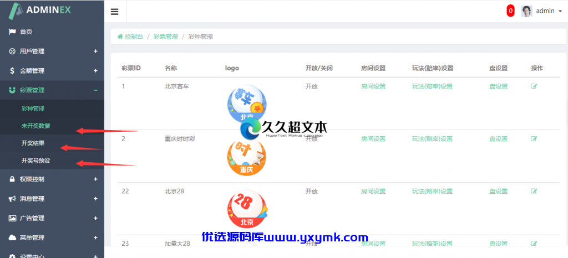Image resolution: width=568 pixels, height=258 pixels.
Task: Open the red notification badge
Action: [x=510, y=11]
